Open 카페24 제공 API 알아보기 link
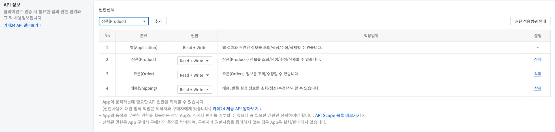The height and width of the screenshot is (132, 555). 237,109
